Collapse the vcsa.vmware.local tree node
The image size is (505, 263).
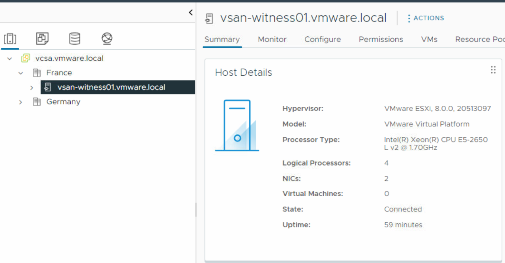[x=9, y=58]
